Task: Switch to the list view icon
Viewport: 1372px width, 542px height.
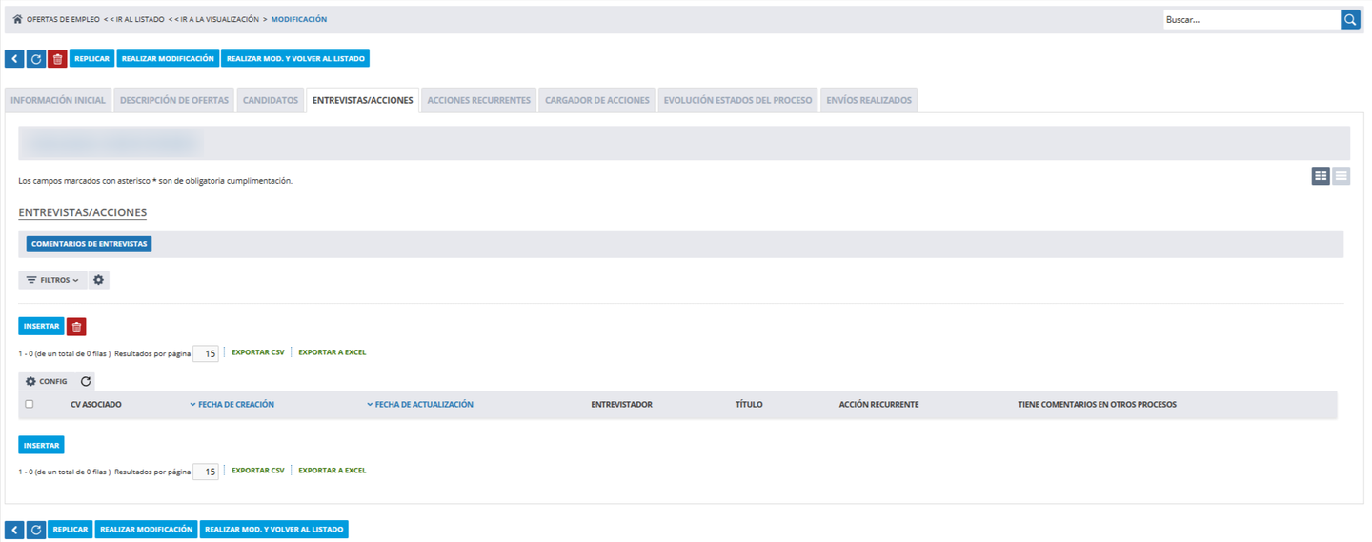Action: coord(1341,176)
